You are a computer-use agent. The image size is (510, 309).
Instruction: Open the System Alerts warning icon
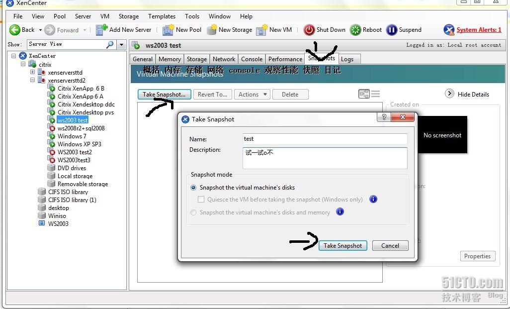click(449, 30)
